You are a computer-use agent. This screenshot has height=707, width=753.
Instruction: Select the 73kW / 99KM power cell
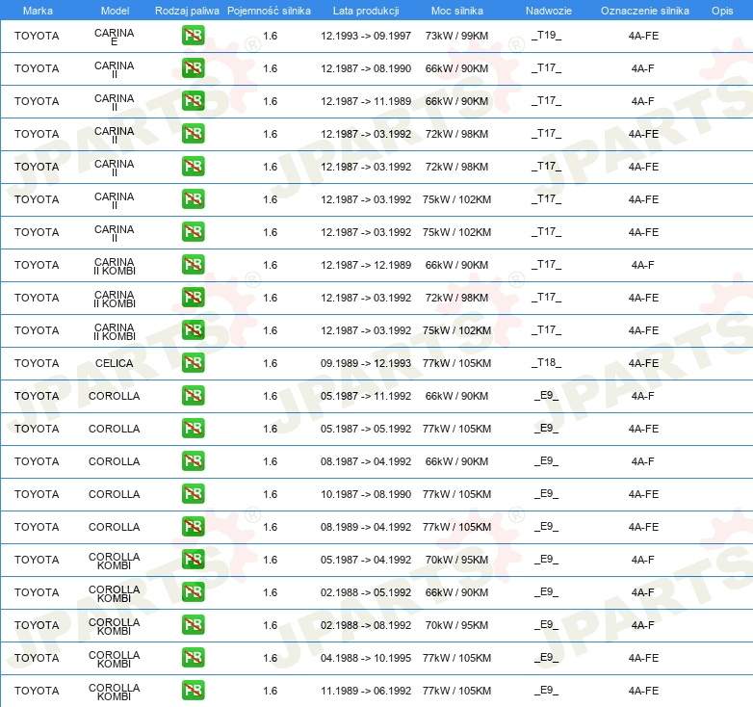(x=456, y=36)
